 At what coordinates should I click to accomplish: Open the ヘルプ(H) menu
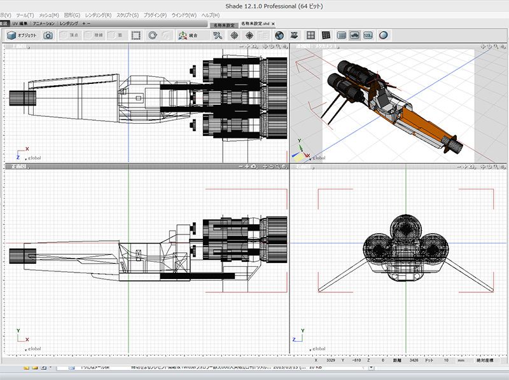pos(211,15)
